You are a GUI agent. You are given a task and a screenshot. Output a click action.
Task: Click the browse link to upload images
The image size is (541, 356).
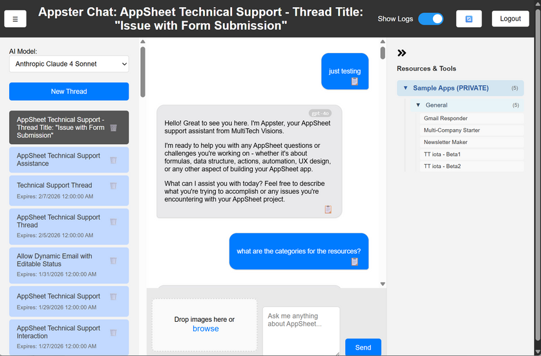point(206,328)
